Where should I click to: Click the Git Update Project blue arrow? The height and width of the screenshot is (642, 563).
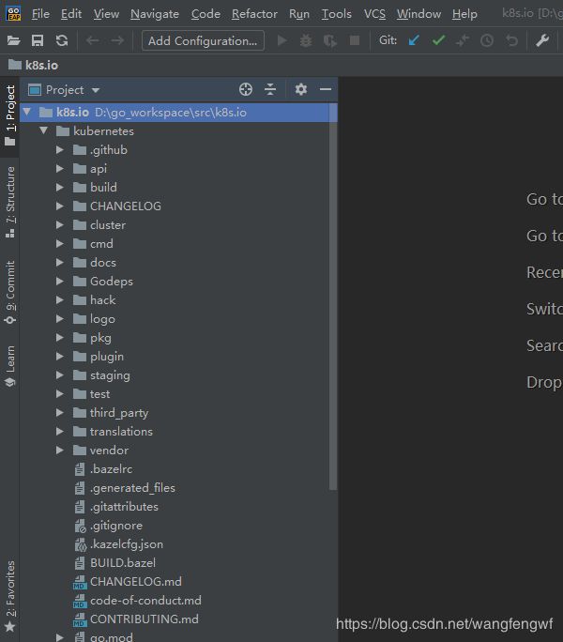[414, 40]
